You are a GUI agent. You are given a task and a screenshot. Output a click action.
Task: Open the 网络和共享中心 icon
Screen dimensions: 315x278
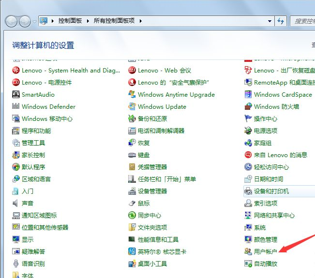tap(248, 215)
